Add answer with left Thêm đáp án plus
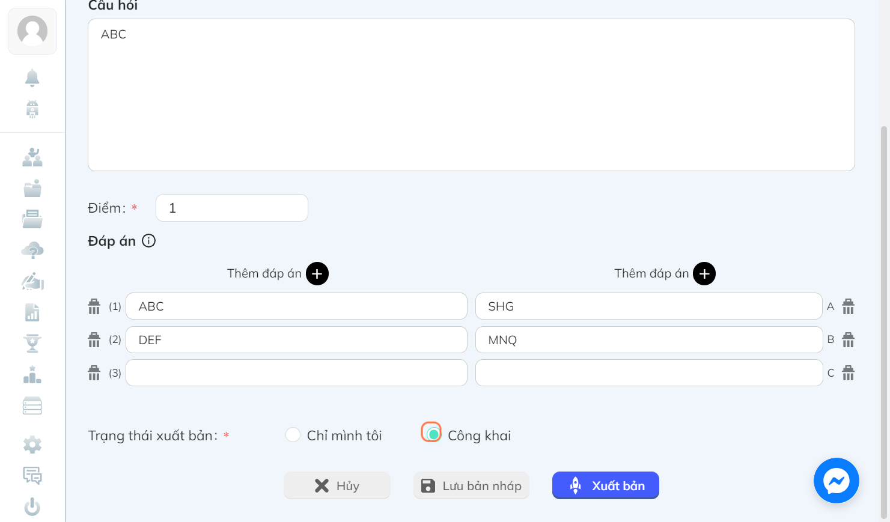 tap(317, 274)
